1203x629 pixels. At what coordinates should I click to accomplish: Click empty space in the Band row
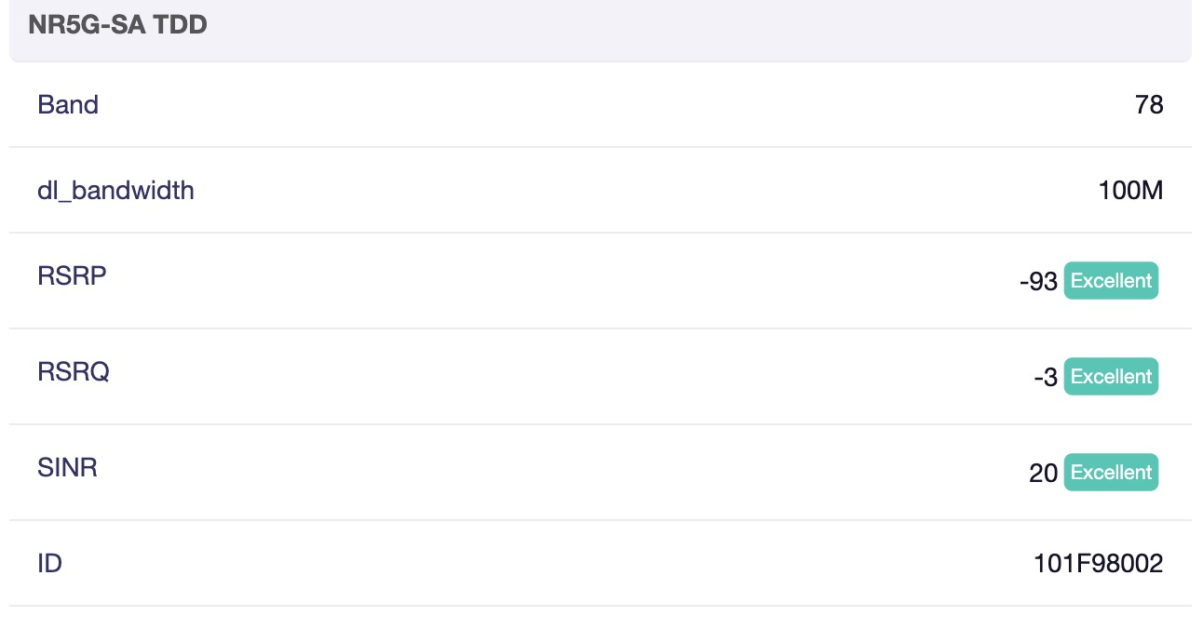(x=596, y=105)
